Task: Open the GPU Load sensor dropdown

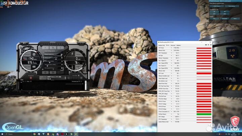Action: coord(171,74)
